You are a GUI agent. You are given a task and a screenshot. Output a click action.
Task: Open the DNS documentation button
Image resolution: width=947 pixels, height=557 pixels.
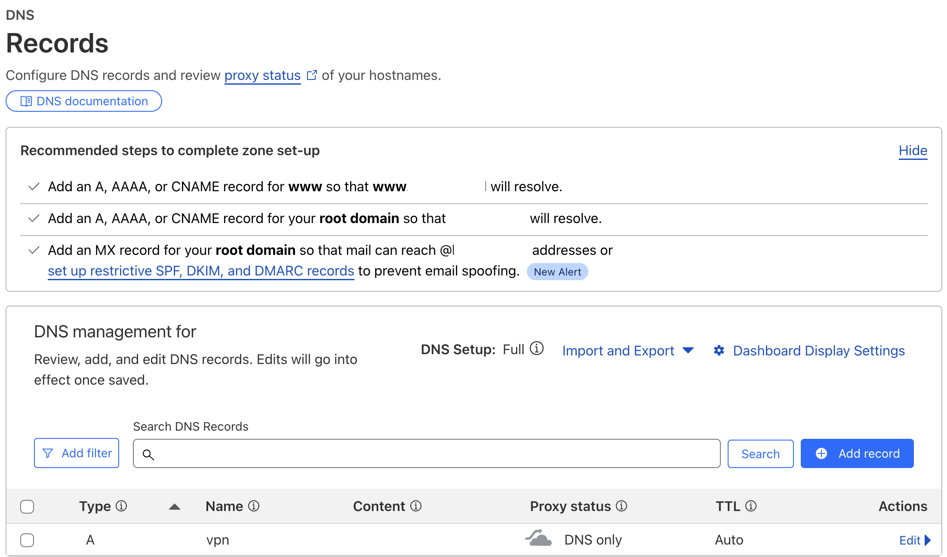tap(84, 101)
